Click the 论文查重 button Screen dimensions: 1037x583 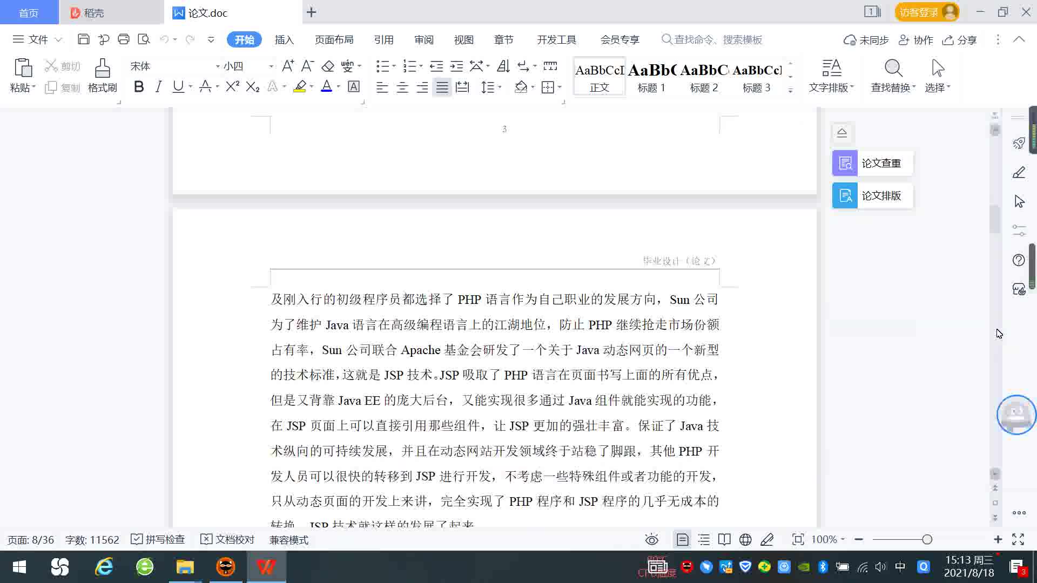(x=872, y=163)
